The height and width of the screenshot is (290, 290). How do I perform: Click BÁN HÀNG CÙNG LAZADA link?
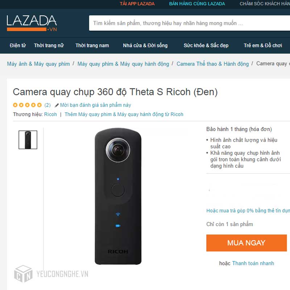coord(197,4)
